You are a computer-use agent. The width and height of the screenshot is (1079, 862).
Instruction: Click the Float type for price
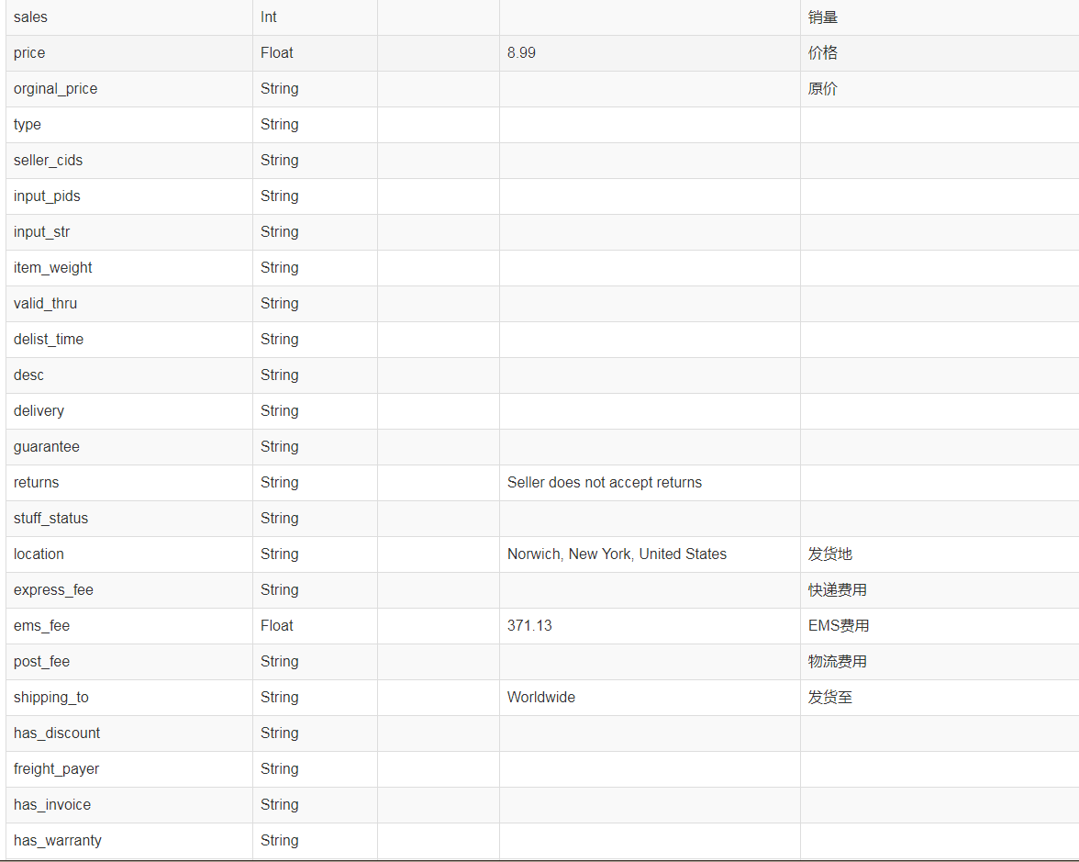[276, 52]
